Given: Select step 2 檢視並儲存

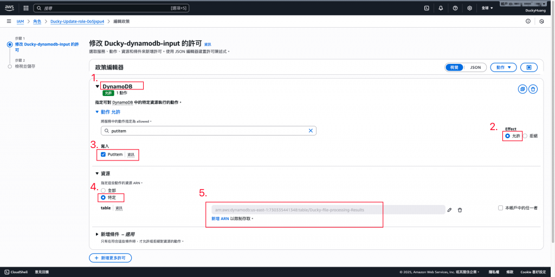Looking at the screenshot, I should (x=25, y=66).
